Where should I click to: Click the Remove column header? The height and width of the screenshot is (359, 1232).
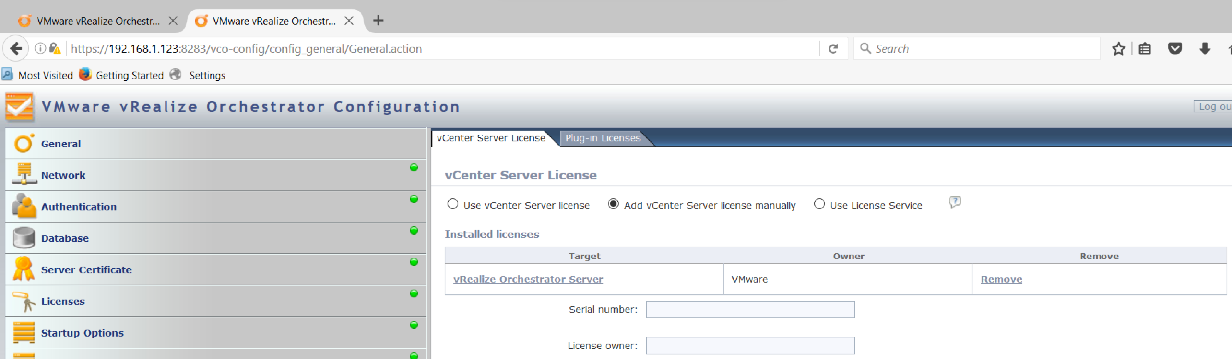pos(1099,256)
